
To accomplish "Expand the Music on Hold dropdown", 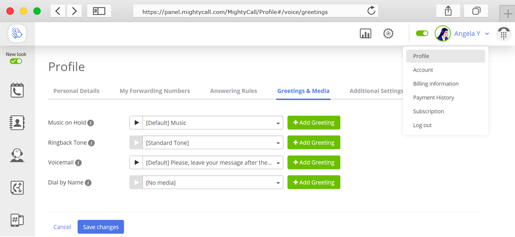I will [213, 123].
